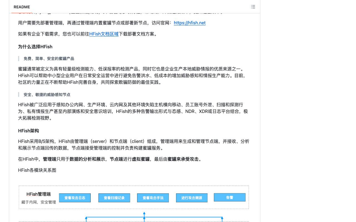Click the diagram caption 藏于内网,安全管理
Image resolution: width=356 pixels, height=222 pixels.
[39, 202]
